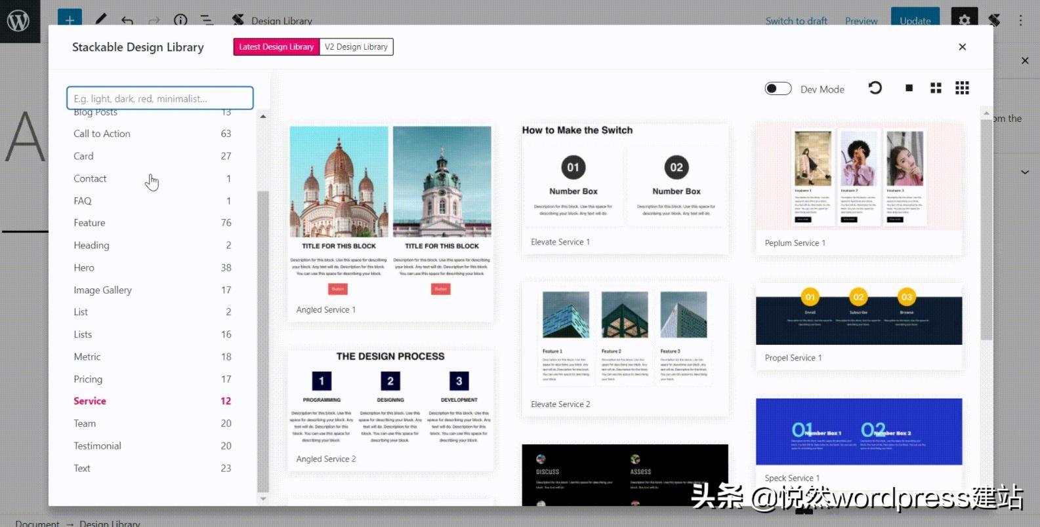
Task: Click the Stackable Design Library toolbar button
Action: 272,20
